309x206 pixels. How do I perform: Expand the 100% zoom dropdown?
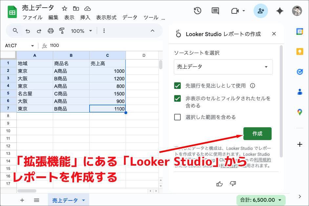pos(81,31)
